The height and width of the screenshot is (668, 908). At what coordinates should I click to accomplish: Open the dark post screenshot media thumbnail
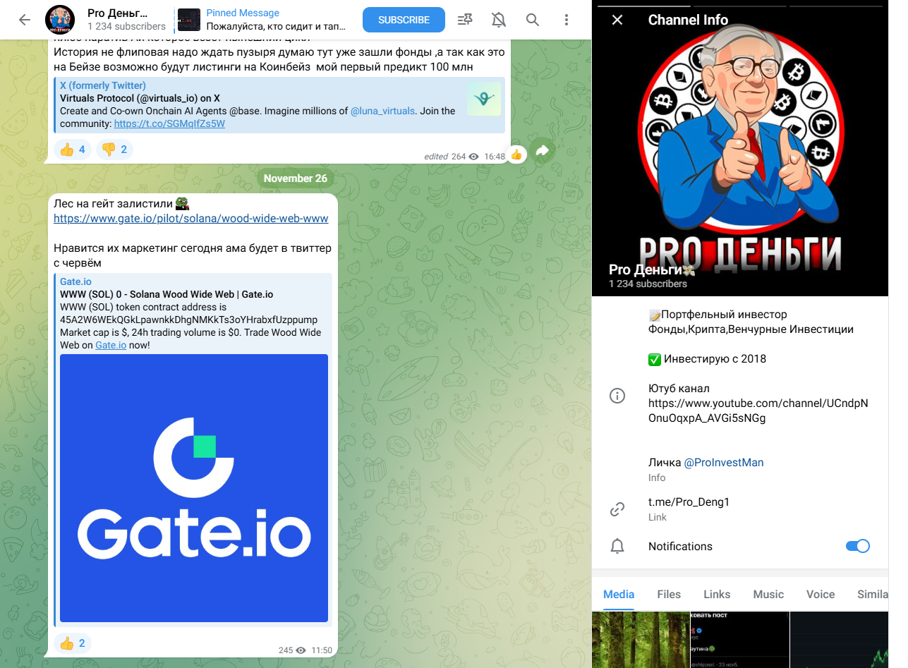point(739,639)
